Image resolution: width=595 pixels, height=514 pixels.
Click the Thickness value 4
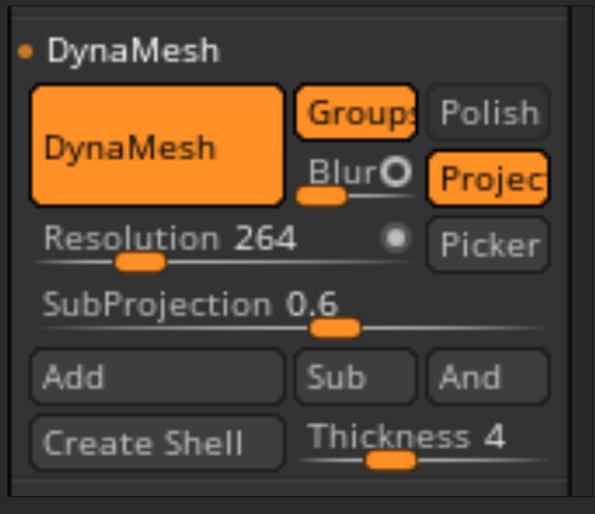coord(494,437)
